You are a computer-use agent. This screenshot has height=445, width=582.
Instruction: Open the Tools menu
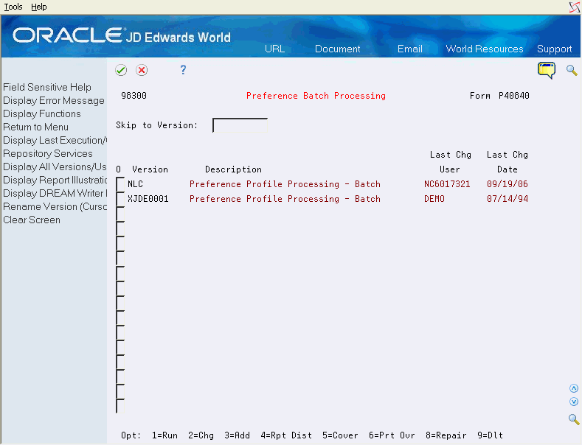click(13, 7)
